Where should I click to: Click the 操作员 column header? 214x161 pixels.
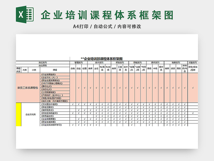[x=161, y=68]
